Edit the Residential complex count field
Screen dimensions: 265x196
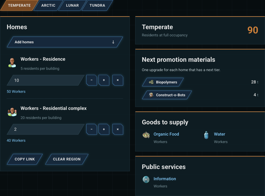click(x=46, y=129)
